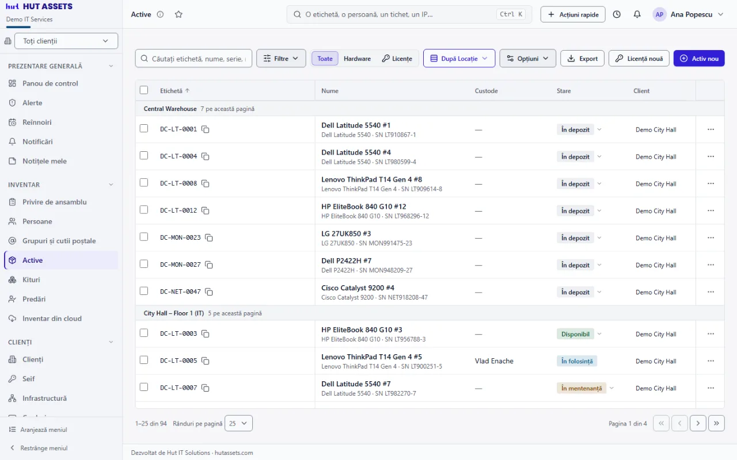This screenshot has height=460, width=737.
Task: Open the notifications bell in the header
Action: pyautogui.click(x=637, y=14)
